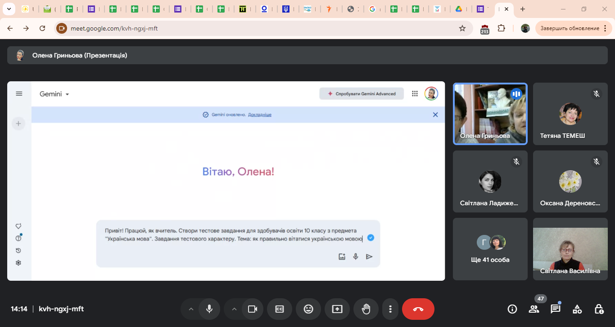Click the present screen button
Screen dimensions: 615x327
pos(337,309)
